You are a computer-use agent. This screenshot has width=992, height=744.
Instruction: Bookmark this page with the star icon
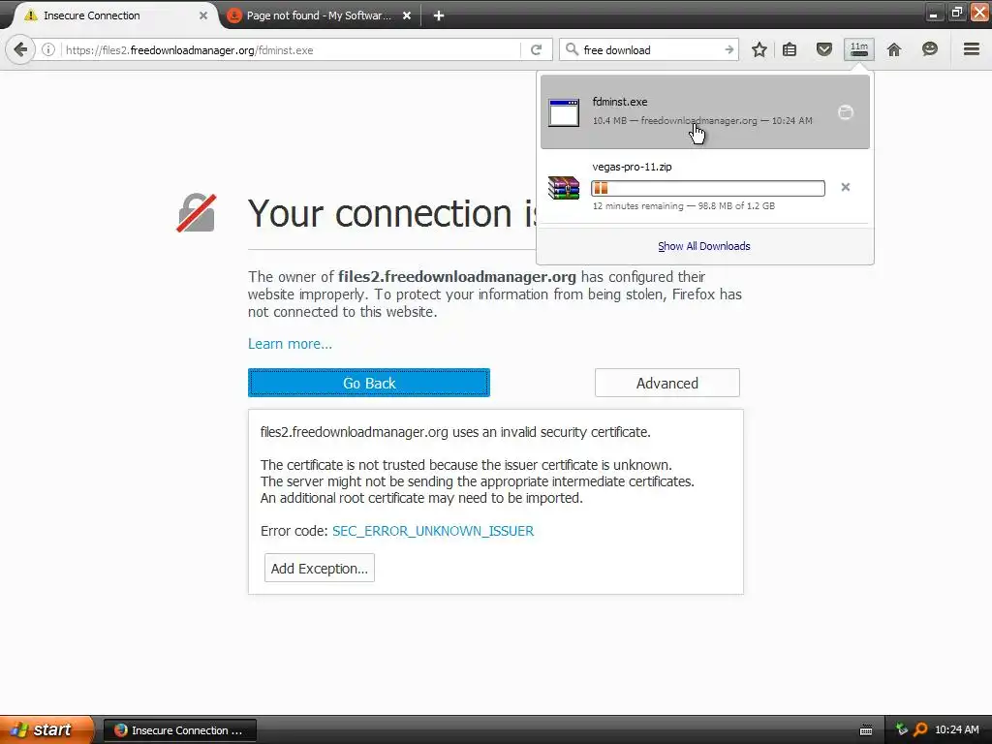click(x=759, y=49)
